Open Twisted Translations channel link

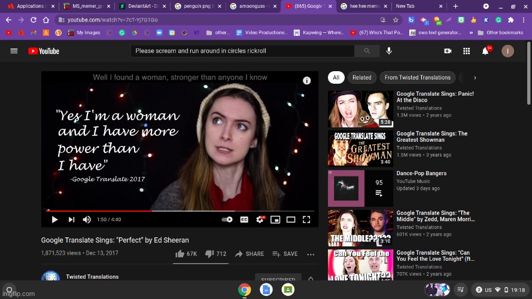pyautogui.click(x=91, y=277)
